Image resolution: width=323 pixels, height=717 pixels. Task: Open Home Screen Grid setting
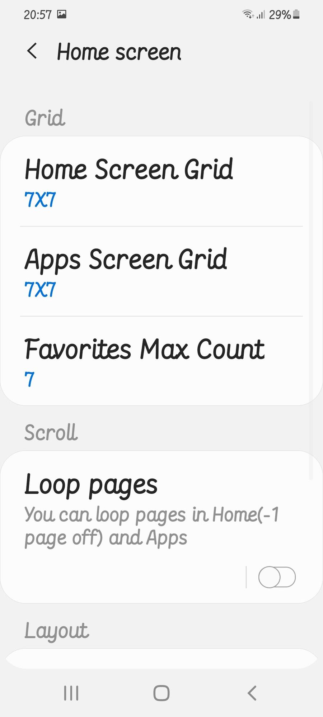pos(161,182)
